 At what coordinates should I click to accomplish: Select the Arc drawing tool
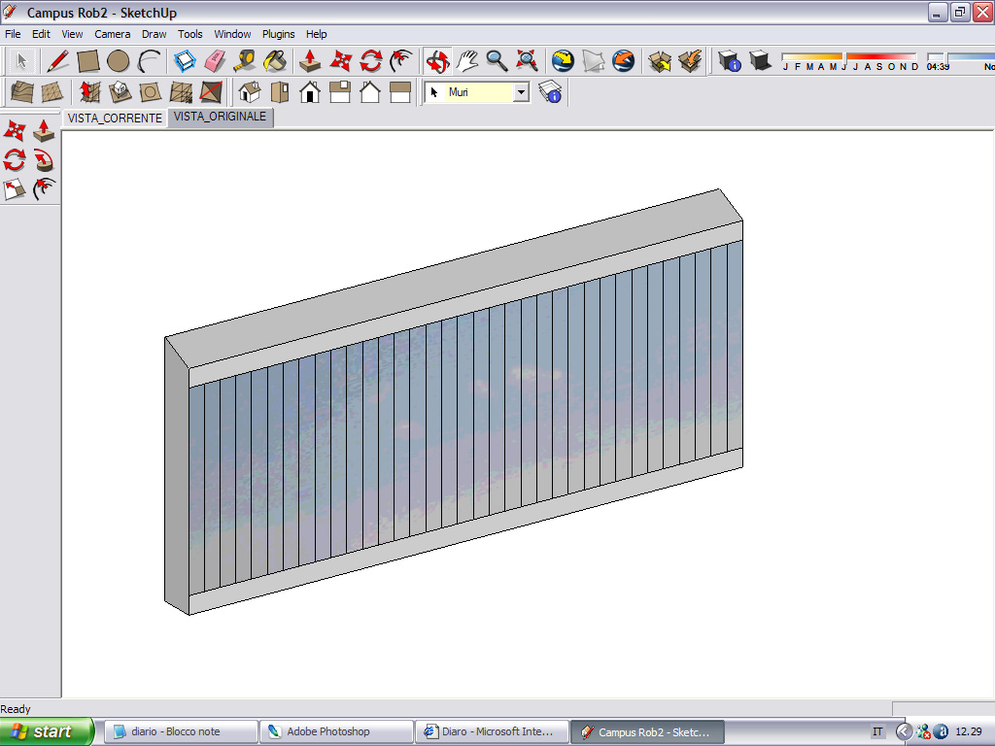tap(149, 61)
